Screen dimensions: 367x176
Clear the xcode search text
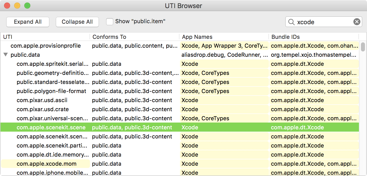click(357, 22)
